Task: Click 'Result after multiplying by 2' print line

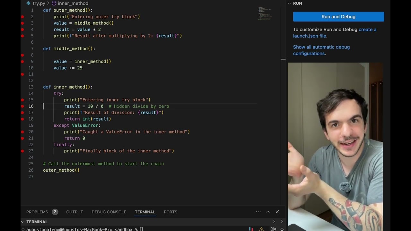Action: click(x=118, y=36)
